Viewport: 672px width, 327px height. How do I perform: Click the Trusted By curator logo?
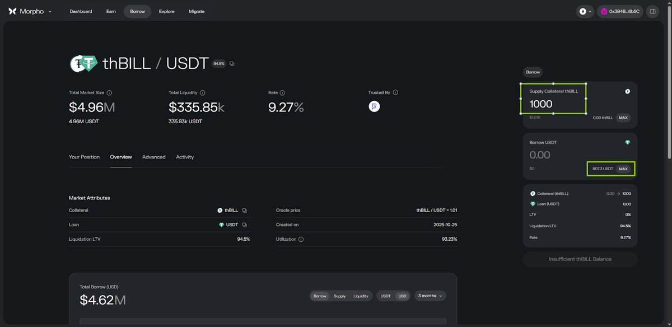coord(374,106)
